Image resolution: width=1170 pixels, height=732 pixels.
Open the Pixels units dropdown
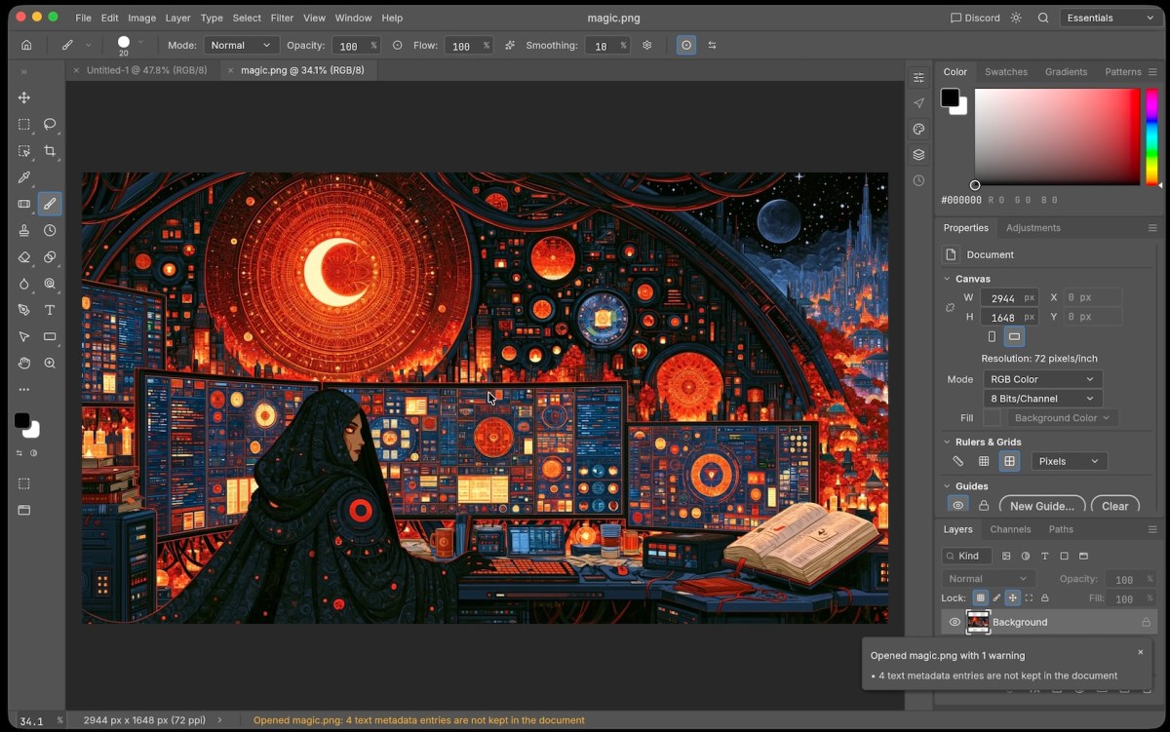1070,461
